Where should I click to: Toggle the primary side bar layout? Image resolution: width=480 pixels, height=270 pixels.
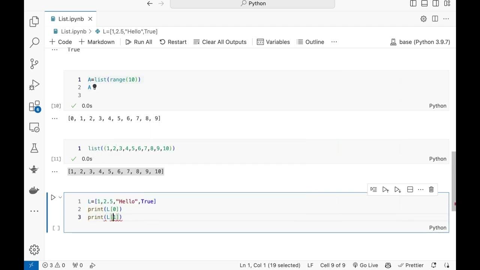(413, 3)
